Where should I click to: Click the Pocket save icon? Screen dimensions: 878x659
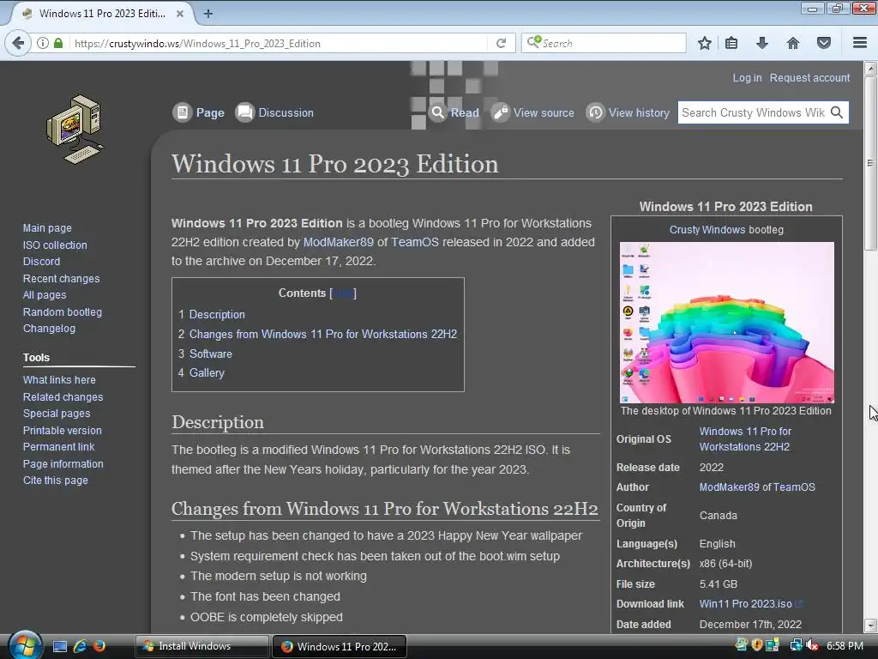tap(824, 43)
